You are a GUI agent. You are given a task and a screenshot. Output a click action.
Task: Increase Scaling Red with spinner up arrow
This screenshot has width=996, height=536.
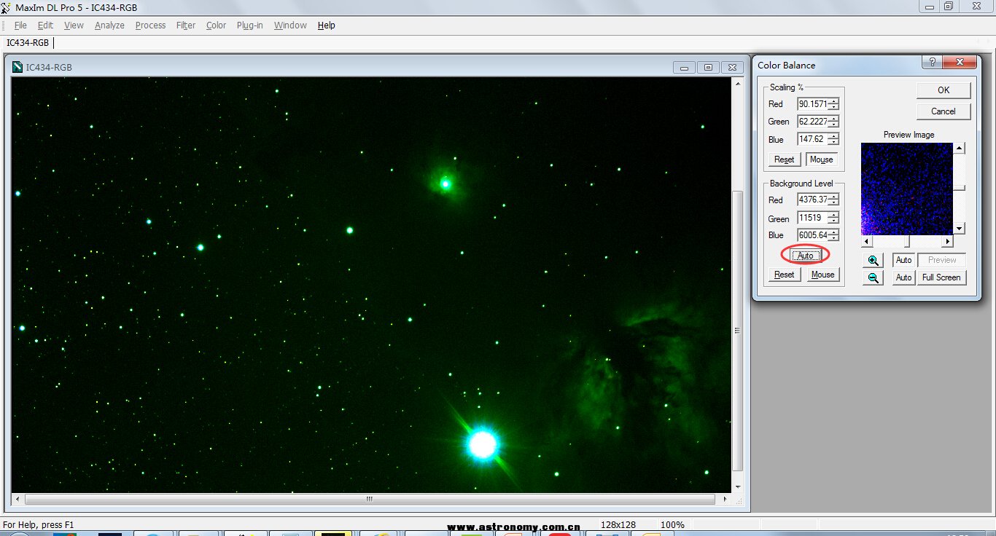833,101
